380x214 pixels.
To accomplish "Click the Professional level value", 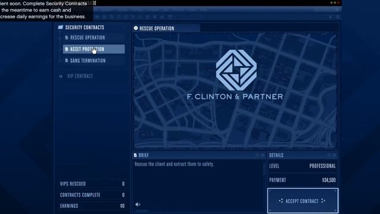I will [x=322, y=166].
